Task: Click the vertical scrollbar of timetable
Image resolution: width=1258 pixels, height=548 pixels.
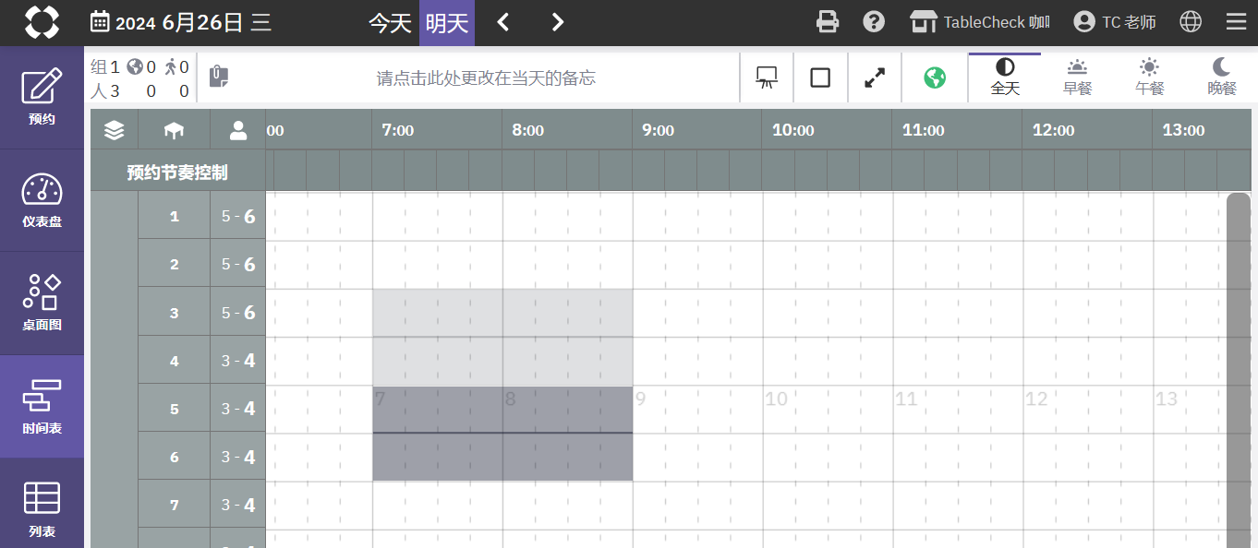Action: [1238, 369]
